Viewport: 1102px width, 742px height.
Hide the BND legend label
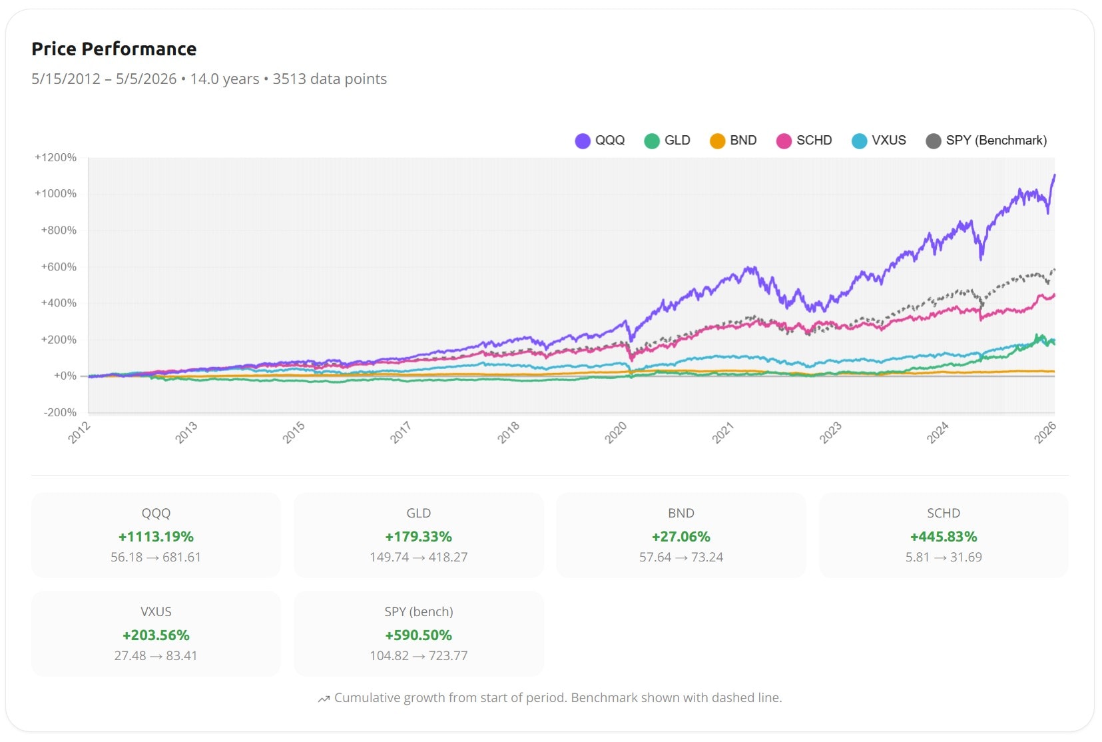pyautogui.click(x=743, y=141)
